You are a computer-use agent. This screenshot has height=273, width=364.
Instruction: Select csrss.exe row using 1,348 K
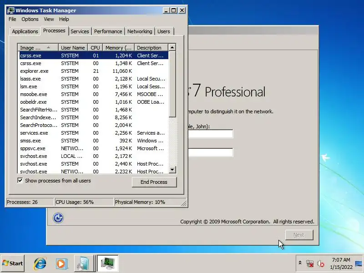tap(94, 63)
